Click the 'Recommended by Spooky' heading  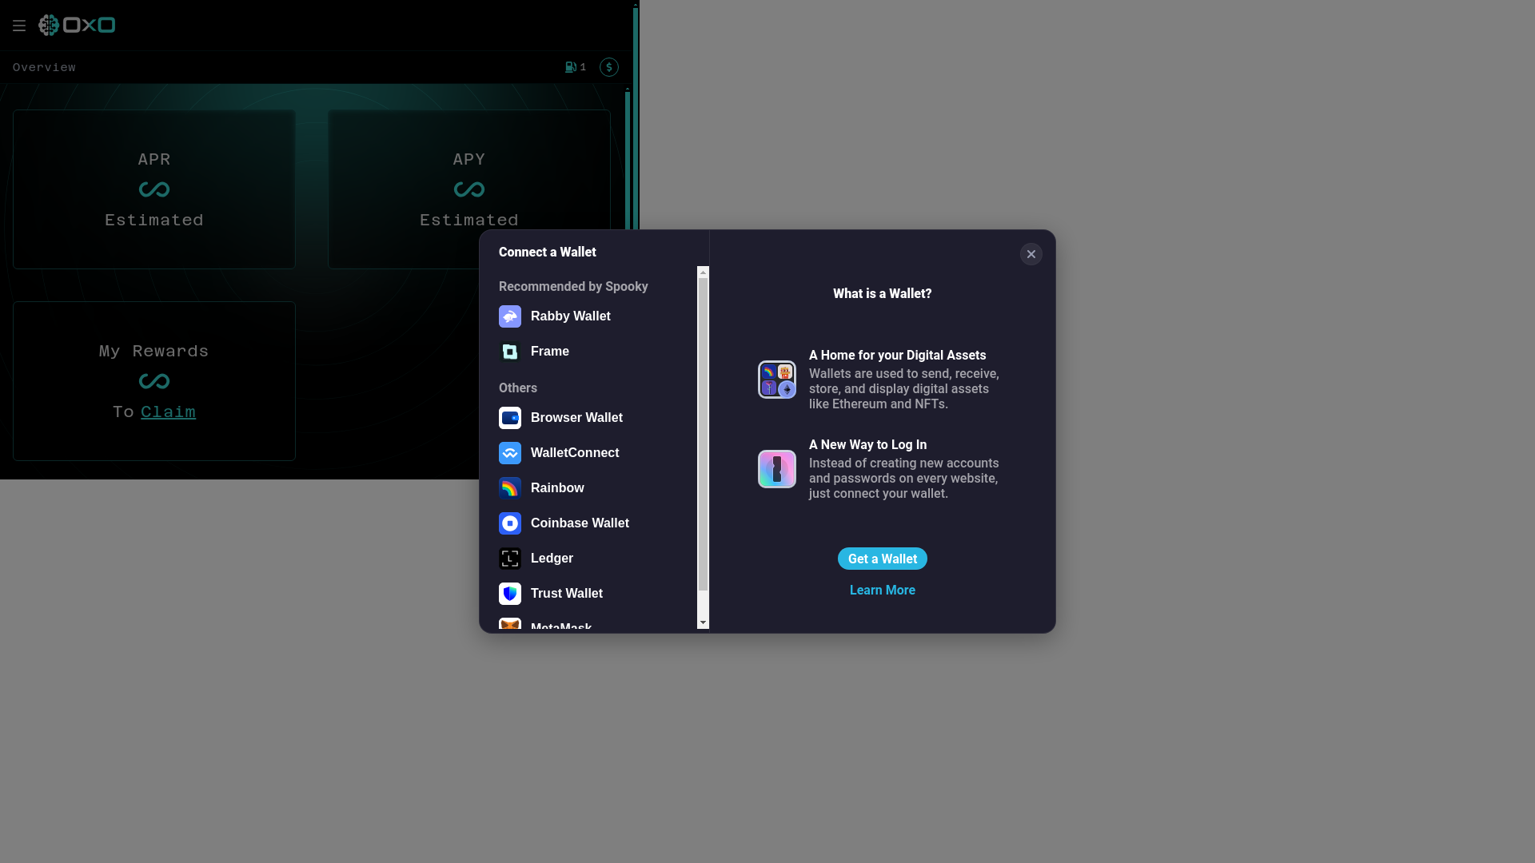coord(573,287)
